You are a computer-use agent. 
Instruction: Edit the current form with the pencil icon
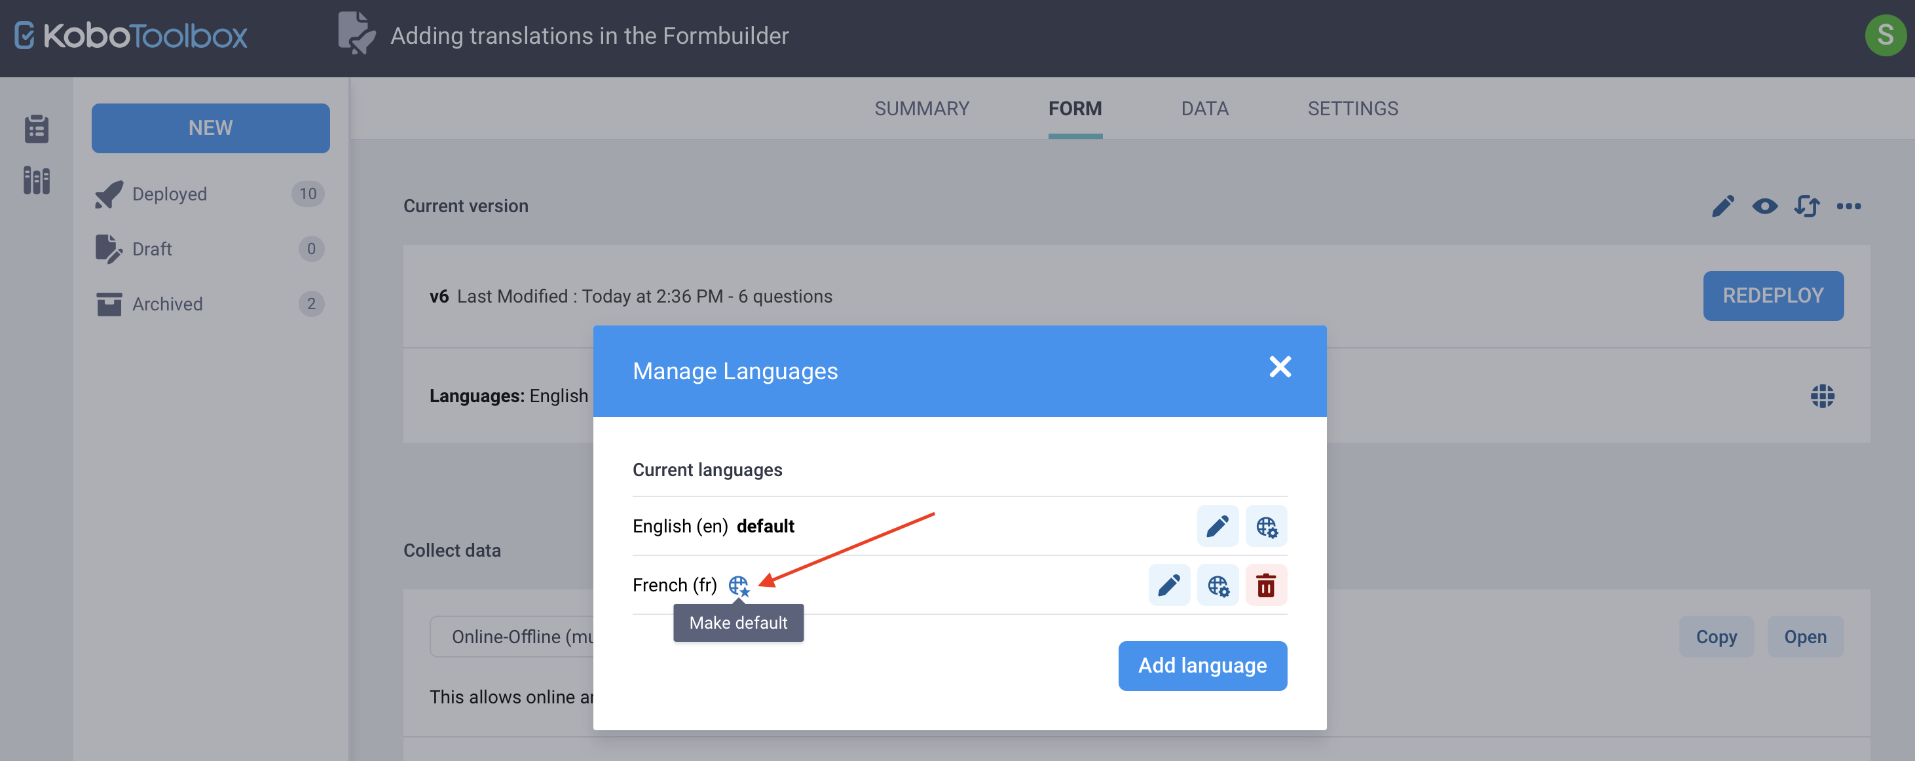click(1724, 206)
